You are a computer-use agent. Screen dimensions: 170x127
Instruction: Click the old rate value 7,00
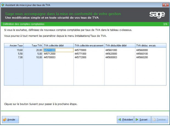point(20,57)
